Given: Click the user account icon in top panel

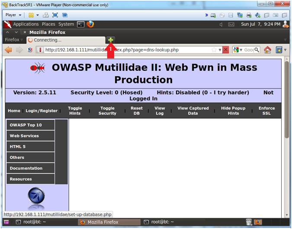Looking at the screenshot, I should click(x=286, y=24).
